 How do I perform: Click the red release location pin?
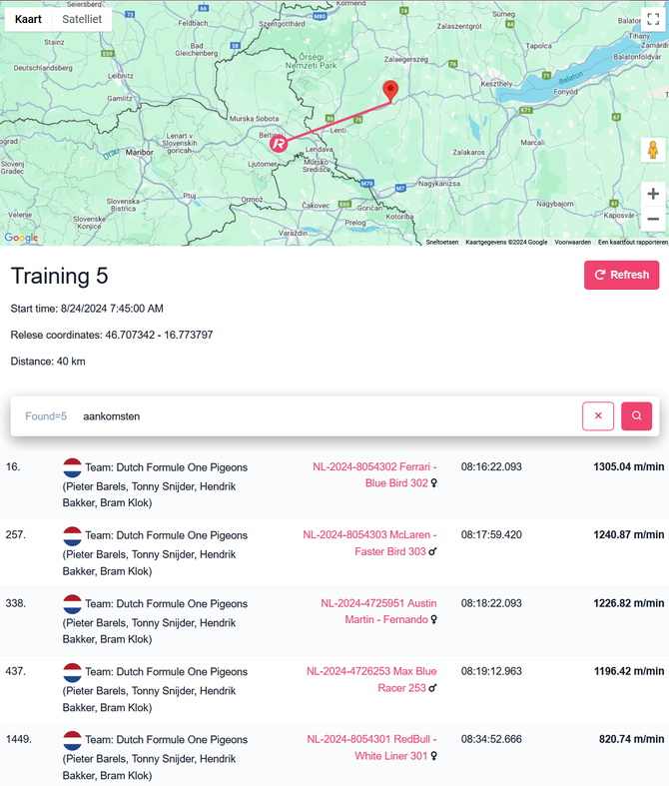click(390, 91)
